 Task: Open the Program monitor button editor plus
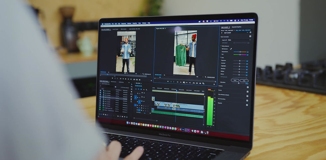tap(214, 84)
